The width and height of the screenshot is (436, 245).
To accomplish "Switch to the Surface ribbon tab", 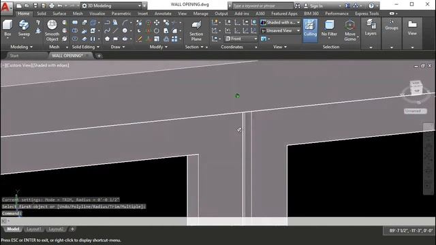I will (59, 14).
